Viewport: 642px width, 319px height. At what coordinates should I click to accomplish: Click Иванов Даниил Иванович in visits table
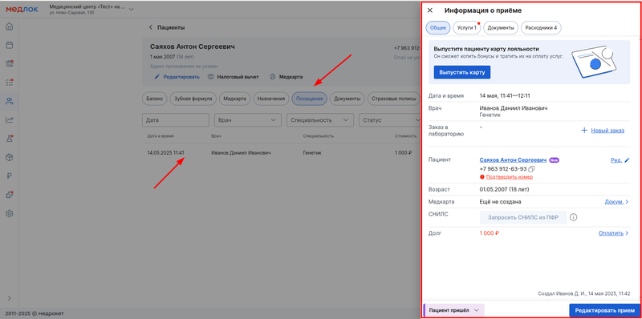(242, 152)
